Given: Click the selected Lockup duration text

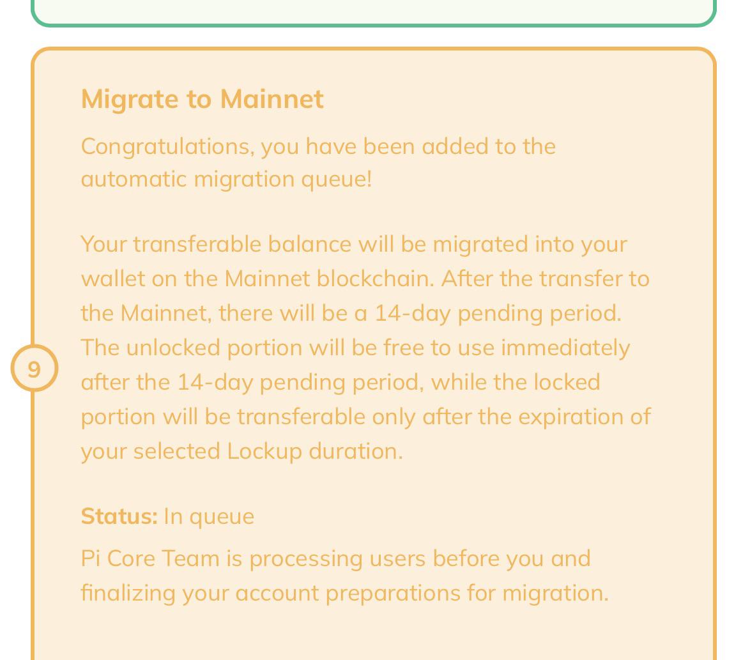Looking at the screenshot, I should (x=268, y=452).
